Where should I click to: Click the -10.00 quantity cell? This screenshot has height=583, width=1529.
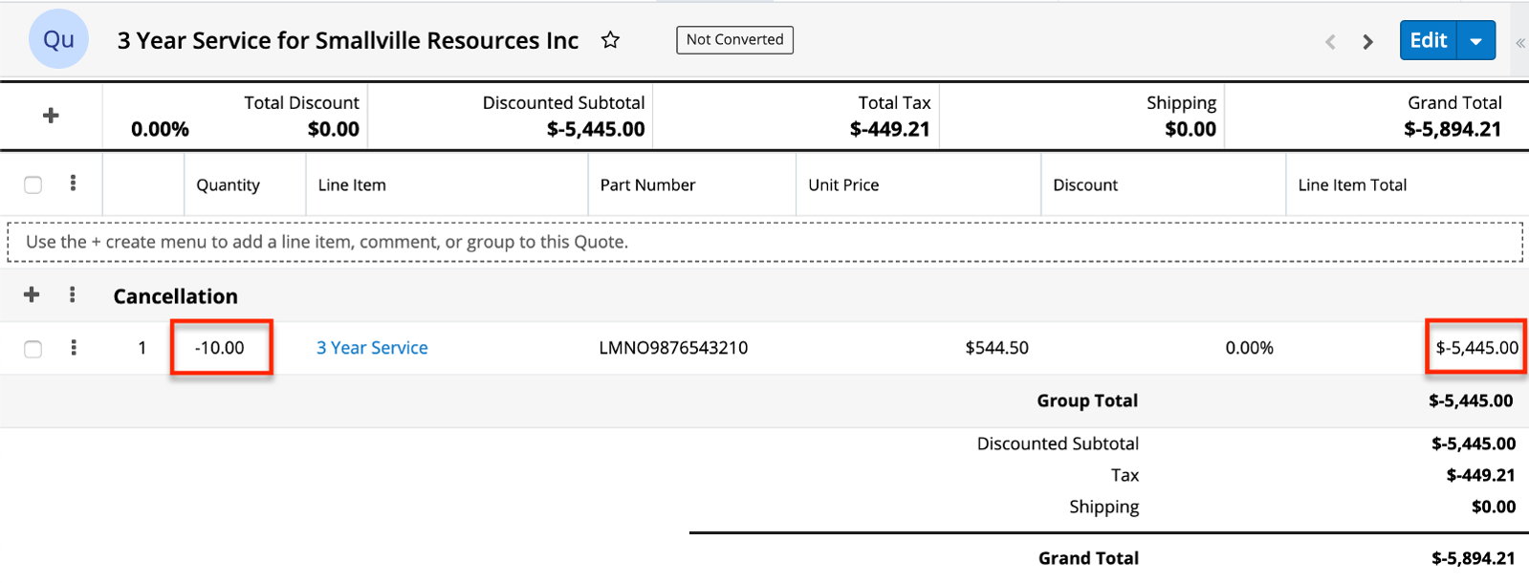[x=220, y=348]
